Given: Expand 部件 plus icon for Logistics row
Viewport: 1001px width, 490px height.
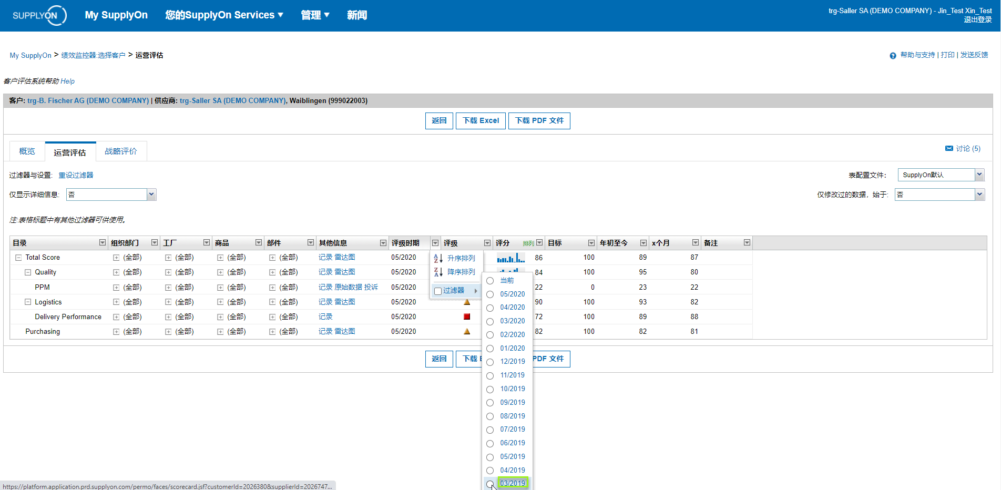Looking at the screenshot, I should pos(272,302).
